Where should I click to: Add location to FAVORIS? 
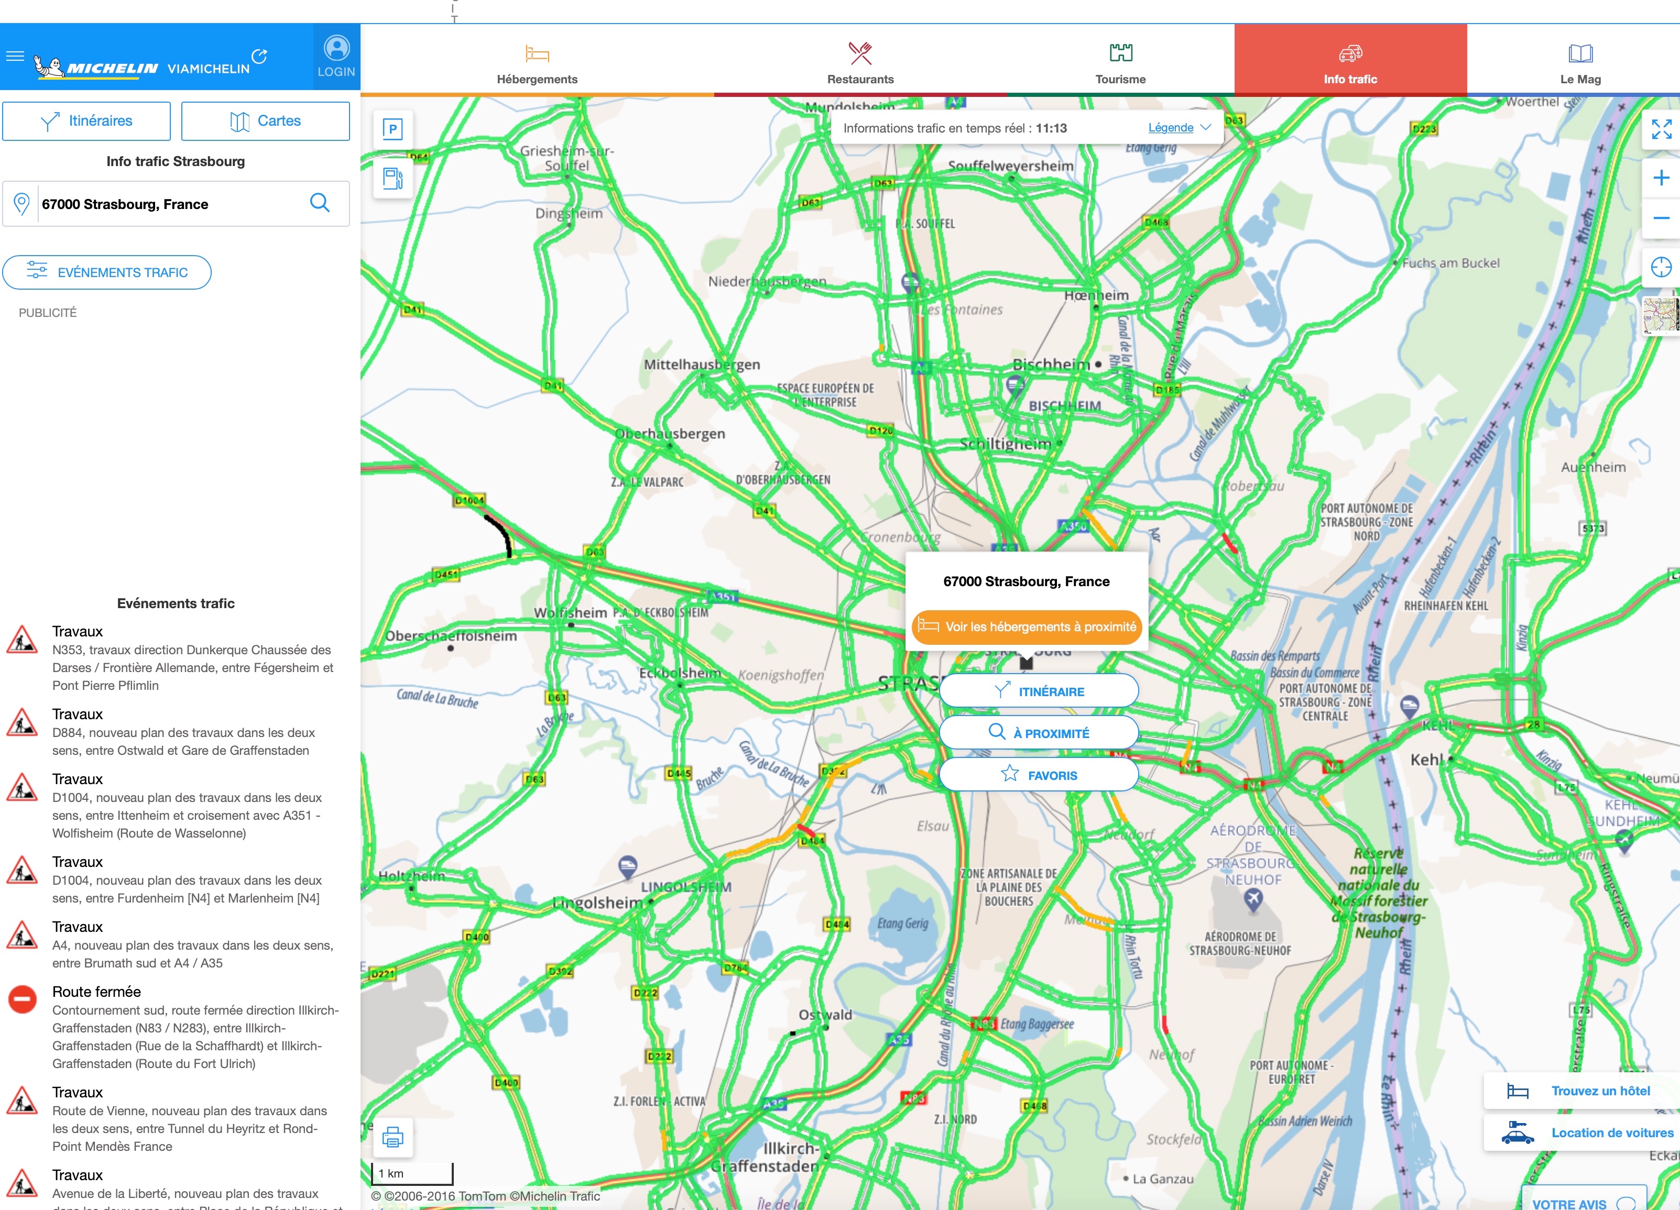pos(1039,775)
